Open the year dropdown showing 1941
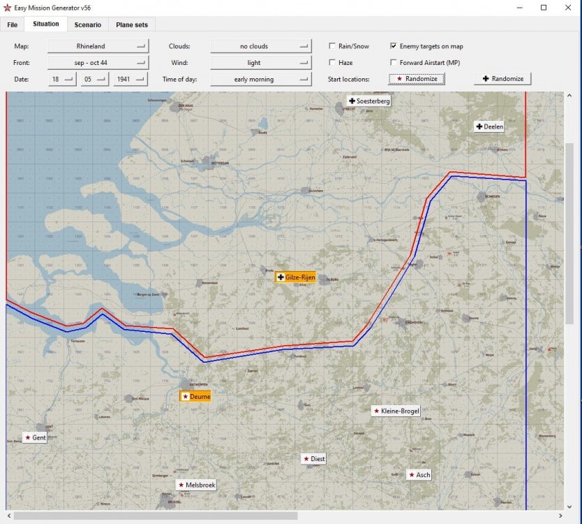Image resolution: width=582 pixels, height=524 pixels. (x=130, y=79)
